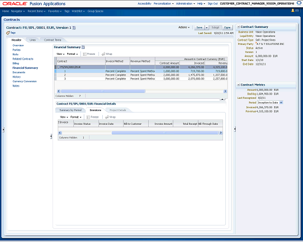Image resolution: width=303 pixels, height=242 pixels.
Task: Open Format menu in Financial Summary toolbar
Action: click(x=72, y=54)
